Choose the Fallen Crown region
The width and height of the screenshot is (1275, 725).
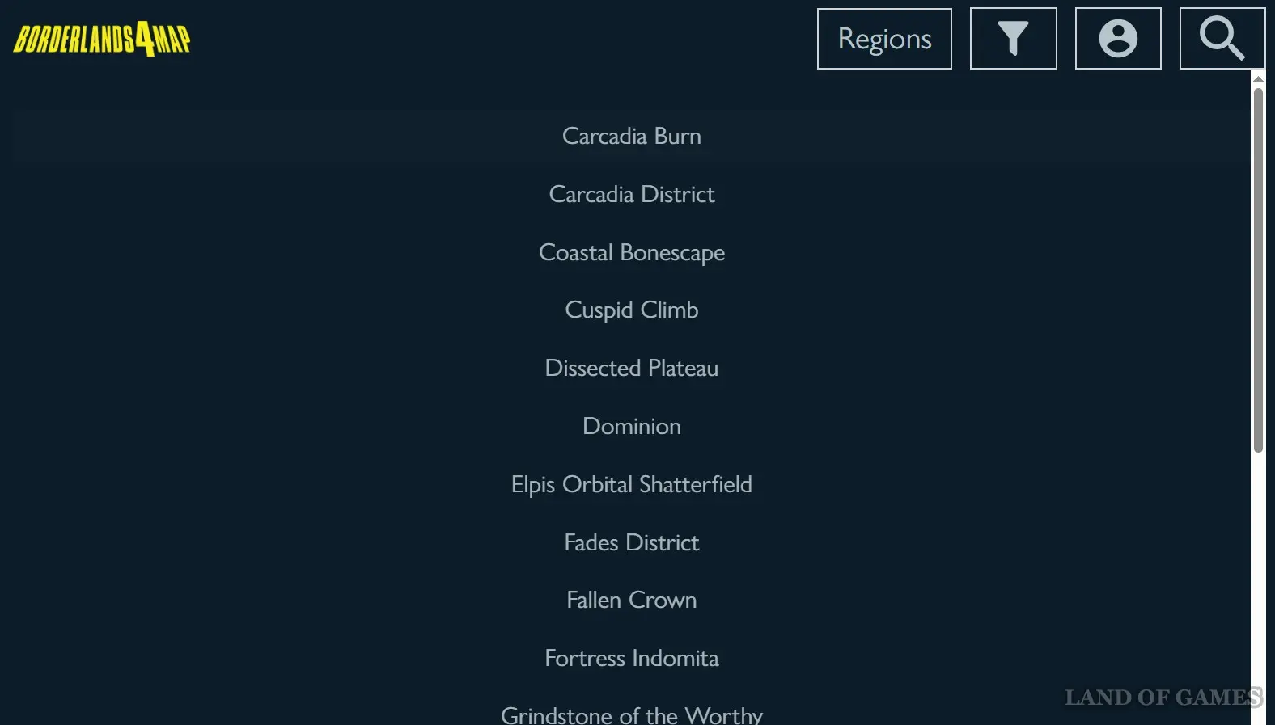click(632, 600)
